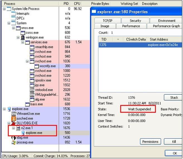
Task: Click the Kill button
Action: [x=173, y=142]
